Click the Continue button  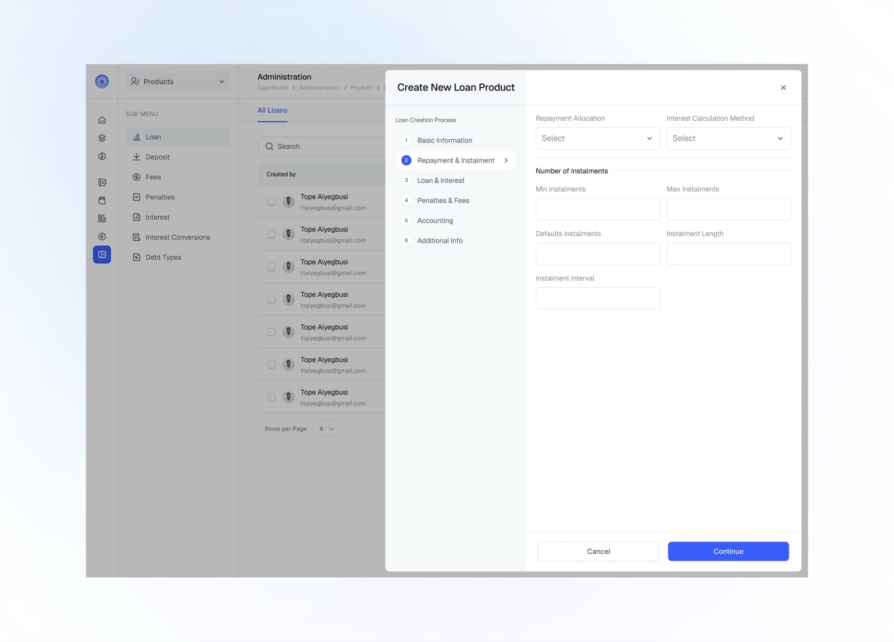click(728, 551)
